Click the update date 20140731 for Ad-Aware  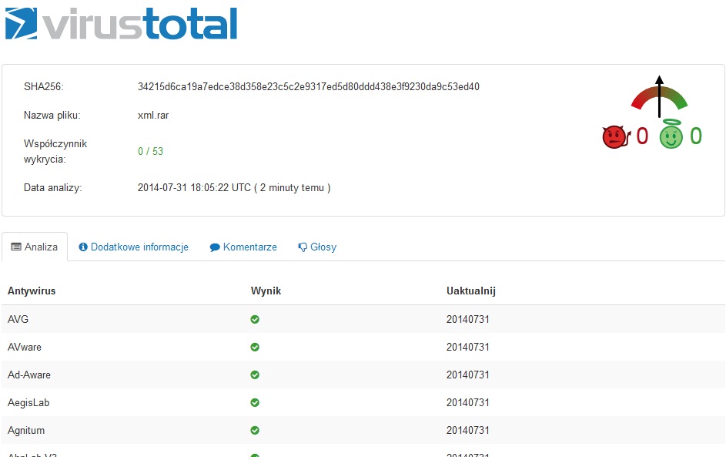tap(467, 375)
